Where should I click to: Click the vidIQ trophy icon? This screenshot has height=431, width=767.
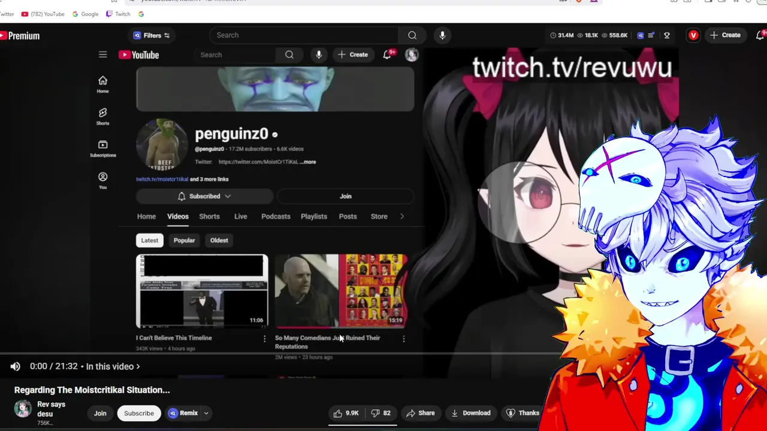coord(666,35)
